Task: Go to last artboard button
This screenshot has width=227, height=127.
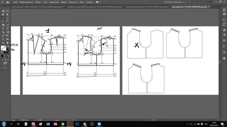Action: 41,120
